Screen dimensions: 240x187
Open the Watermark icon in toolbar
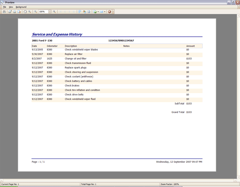(89, 12)
